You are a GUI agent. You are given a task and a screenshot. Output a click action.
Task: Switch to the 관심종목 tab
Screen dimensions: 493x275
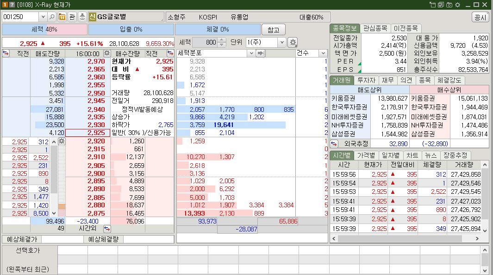[x=375, y=28]
